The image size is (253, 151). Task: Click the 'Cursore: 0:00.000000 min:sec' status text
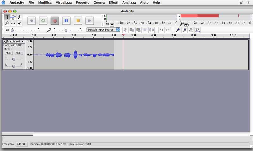coord(48,144)
